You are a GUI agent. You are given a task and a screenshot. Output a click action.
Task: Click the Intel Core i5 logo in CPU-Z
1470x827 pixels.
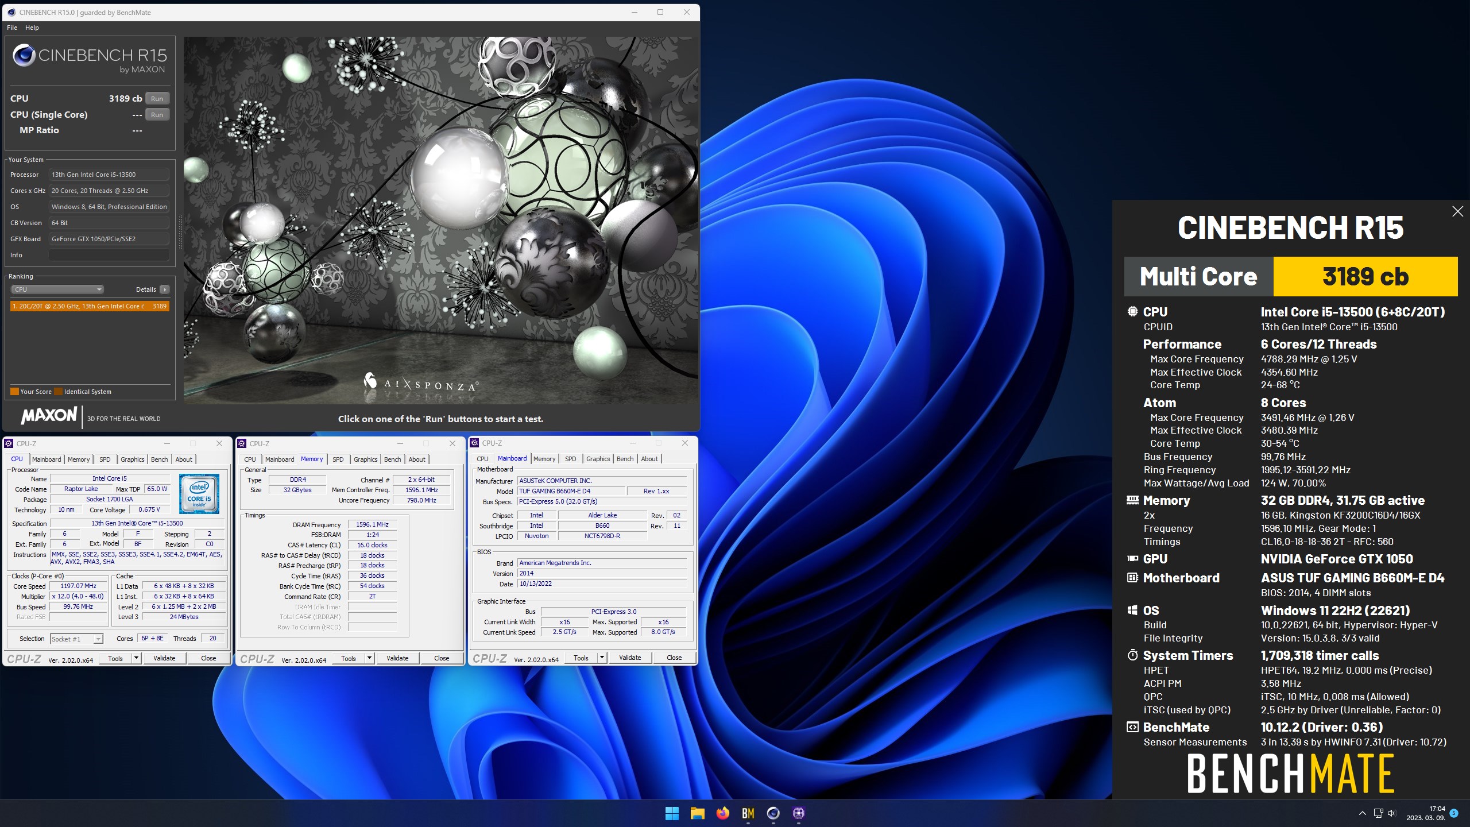coord(199,494)
